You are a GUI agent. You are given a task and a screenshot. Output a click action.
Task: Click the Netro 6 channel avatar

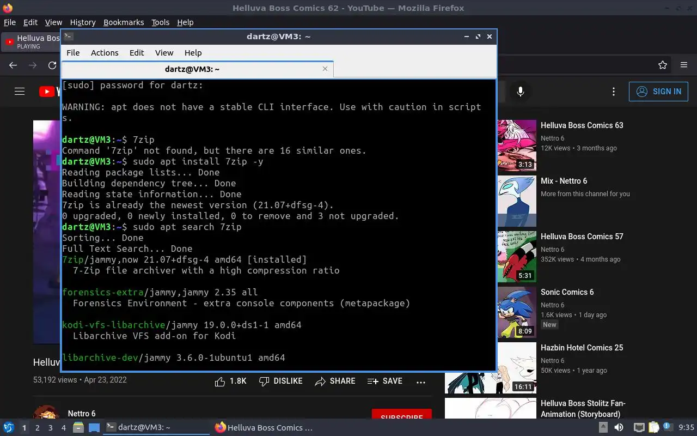tap(46, 413)
